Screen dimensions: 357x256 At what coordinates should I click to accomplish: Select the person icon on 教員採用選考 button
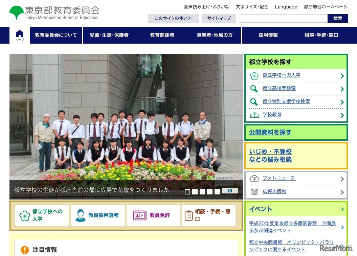(81, 215)
